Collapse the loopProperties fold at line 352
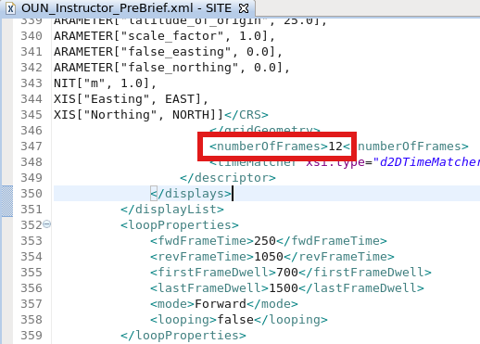480x344 pixels. pyautogui.click(x=47, y=223)
